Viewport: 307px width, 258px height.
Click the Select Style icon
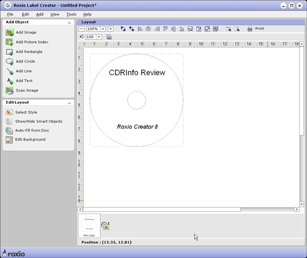pyautogui.click(x=9, y=112)
